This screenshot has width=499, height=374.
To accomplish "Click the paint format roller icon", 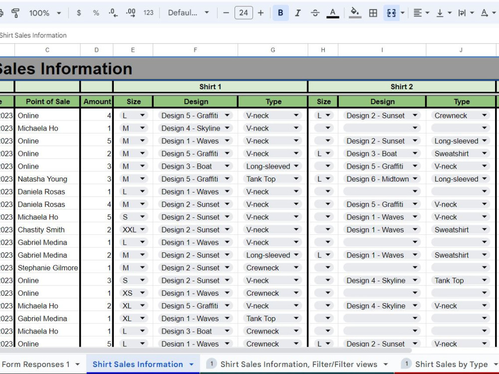I will (x=15, y=13).
